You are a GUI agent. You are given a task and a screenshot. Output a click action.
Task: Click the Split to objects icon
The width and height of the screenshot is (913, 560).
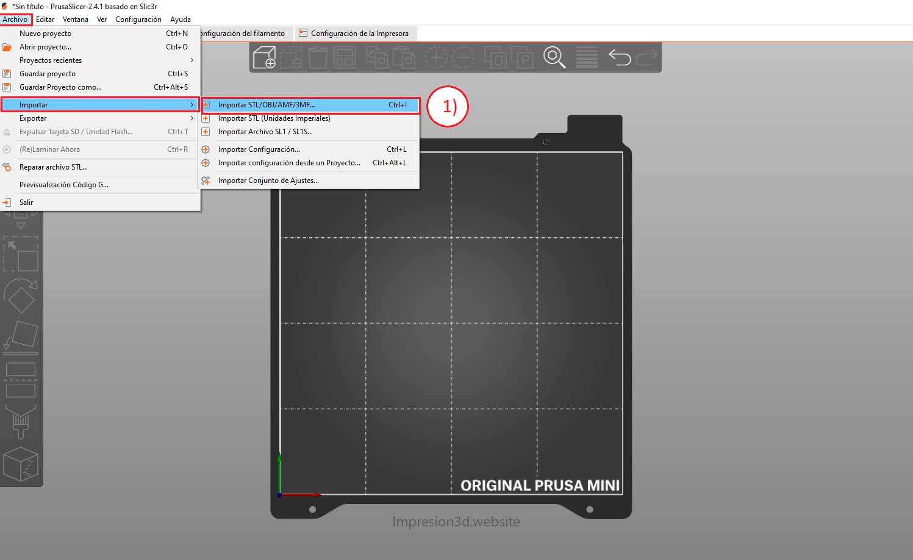pyautogui.click(x=495, y=57)
